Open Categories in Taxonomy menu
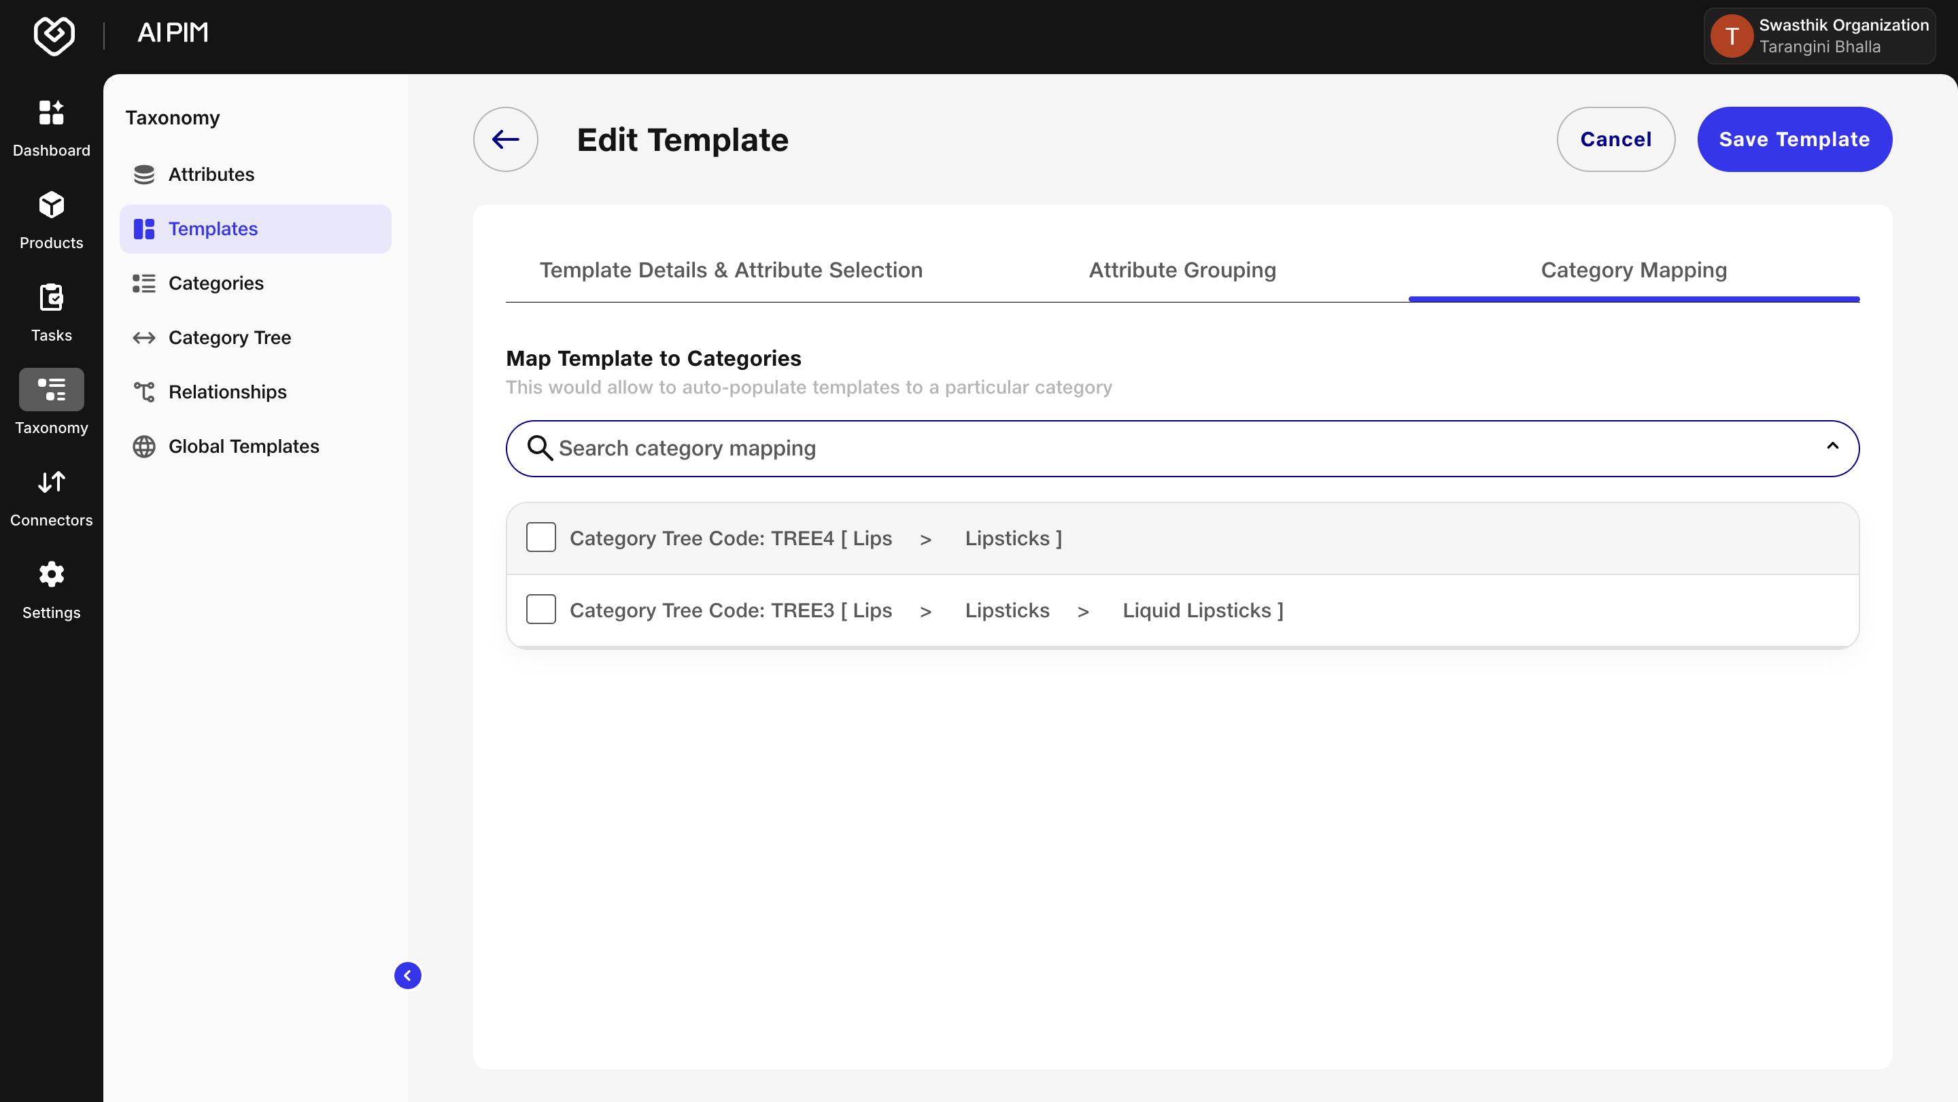This screenshot has width=1958, height=1102. 256,283
